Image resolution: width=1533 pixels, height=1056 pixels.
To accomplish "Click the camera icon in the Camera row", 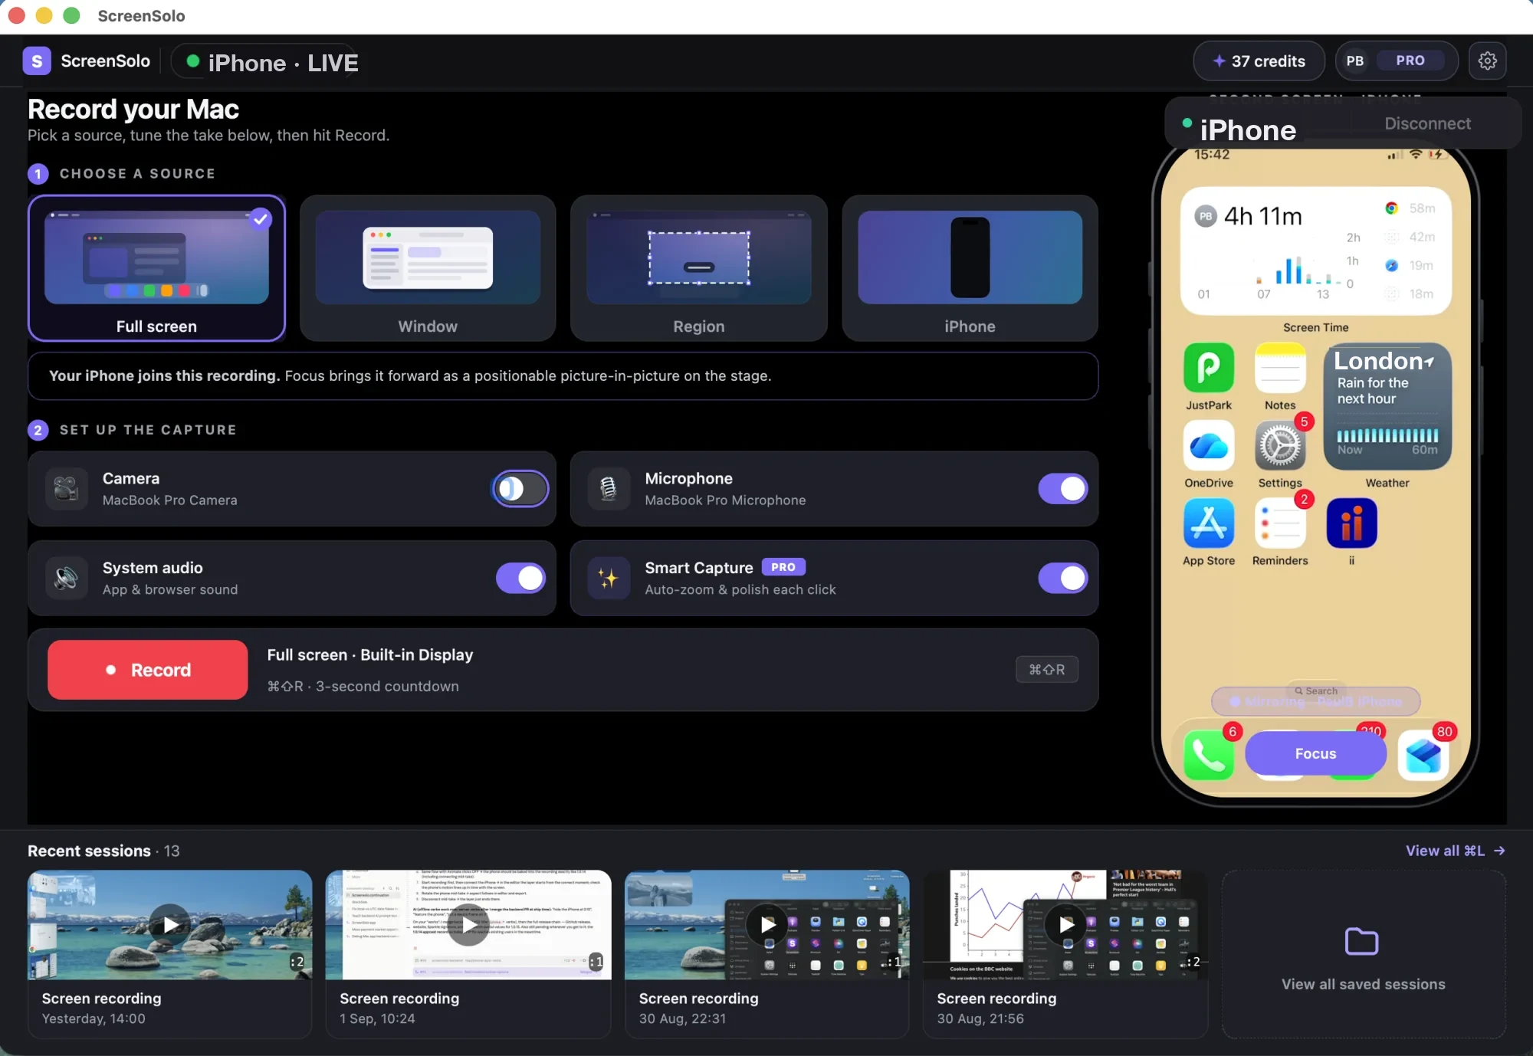I will 67,488.
